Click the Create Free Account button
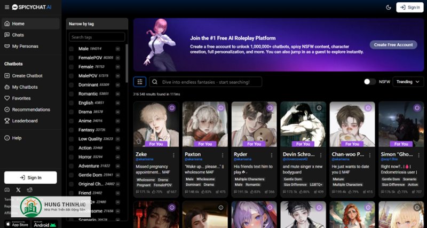This screenshot has height=228, width=427. (x=393, y=45)
